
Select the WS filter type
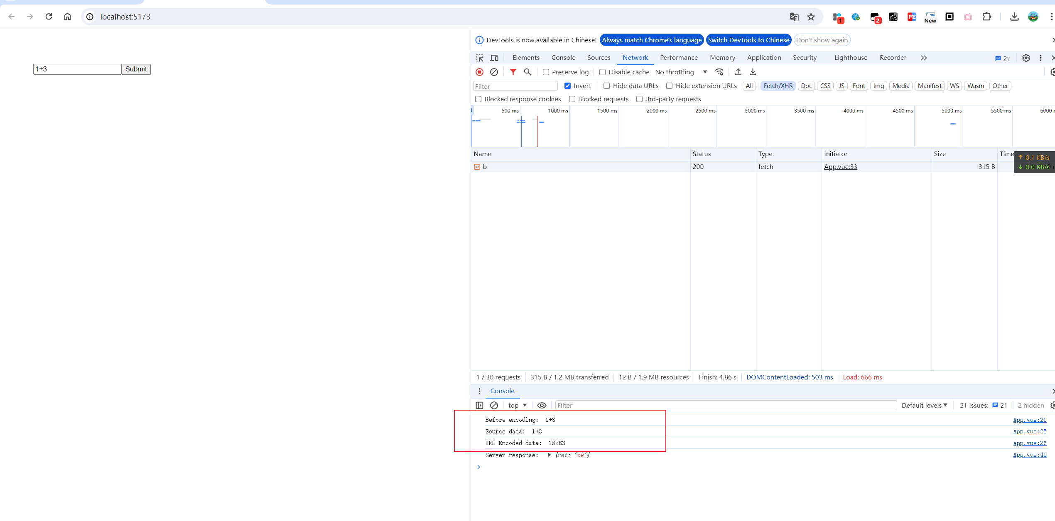coord(954,86)
